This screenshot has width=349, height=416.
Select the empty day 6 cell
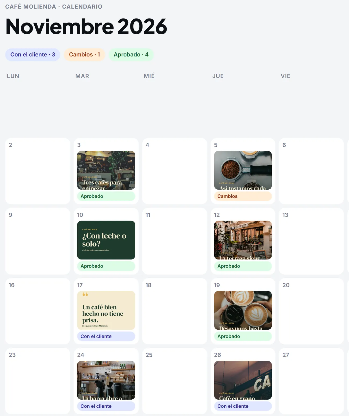click(x=311, y=171)
